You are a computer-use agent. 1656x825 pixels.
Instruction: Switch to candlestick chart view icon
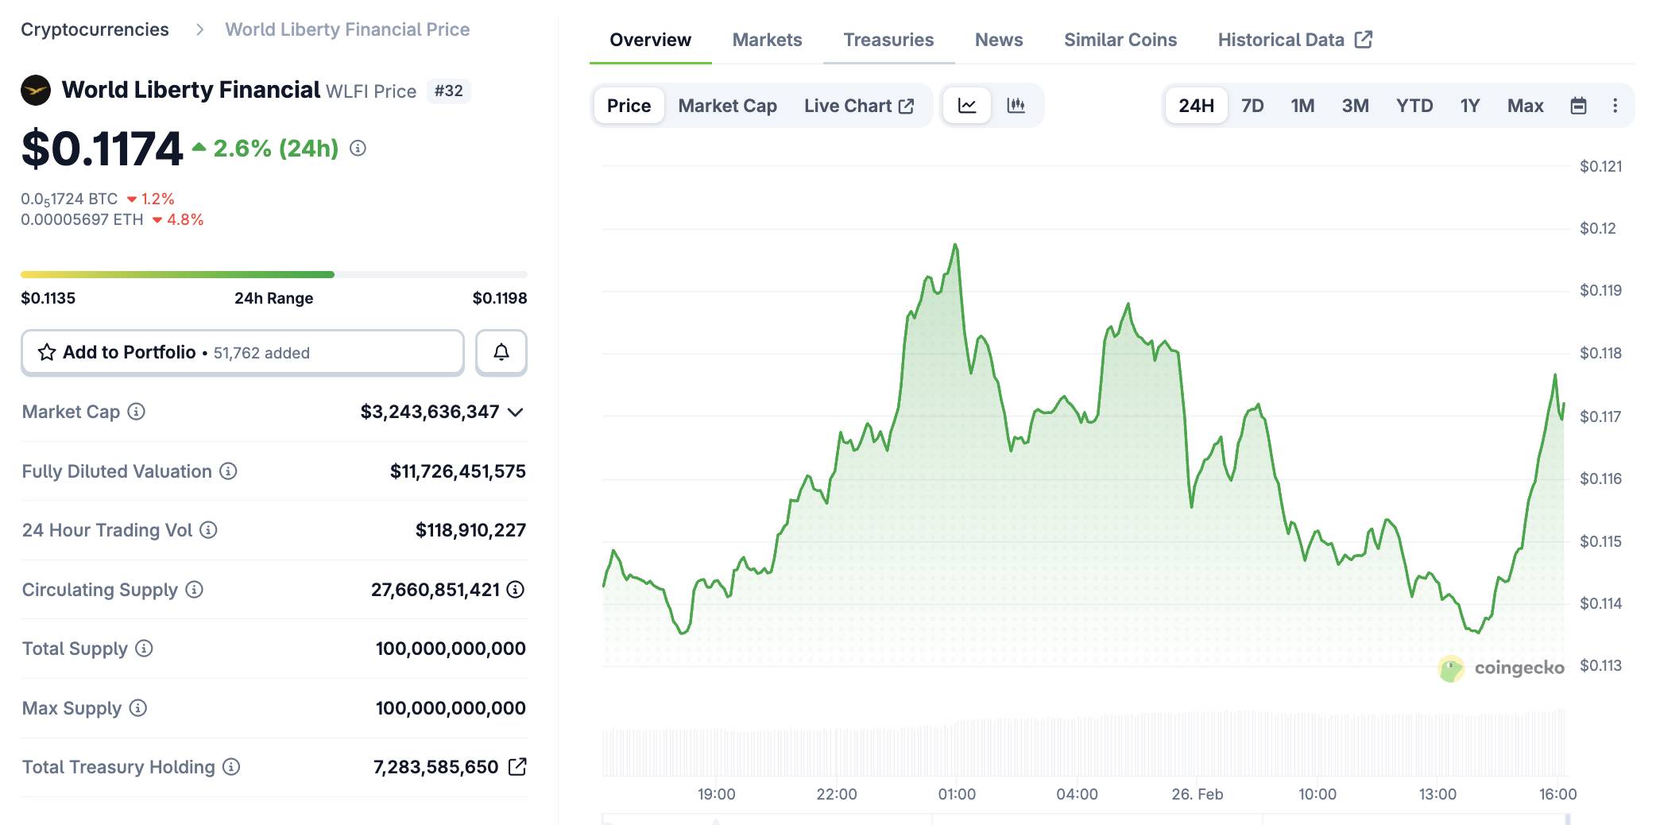pyautogui.click(x=1016, y=106)
